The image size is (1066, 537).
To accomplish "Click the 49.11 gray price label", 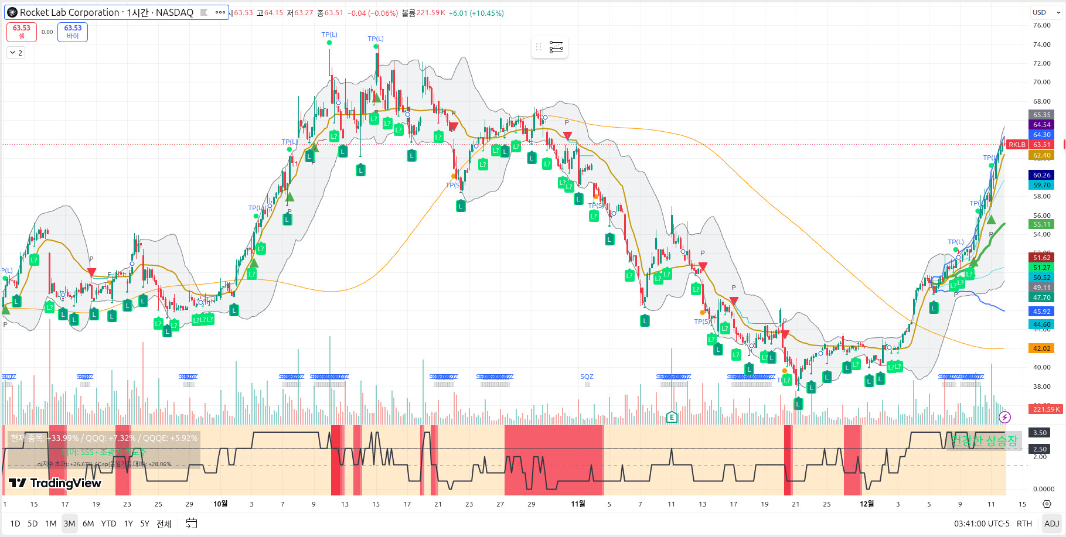I will [x=1041, y=288].
